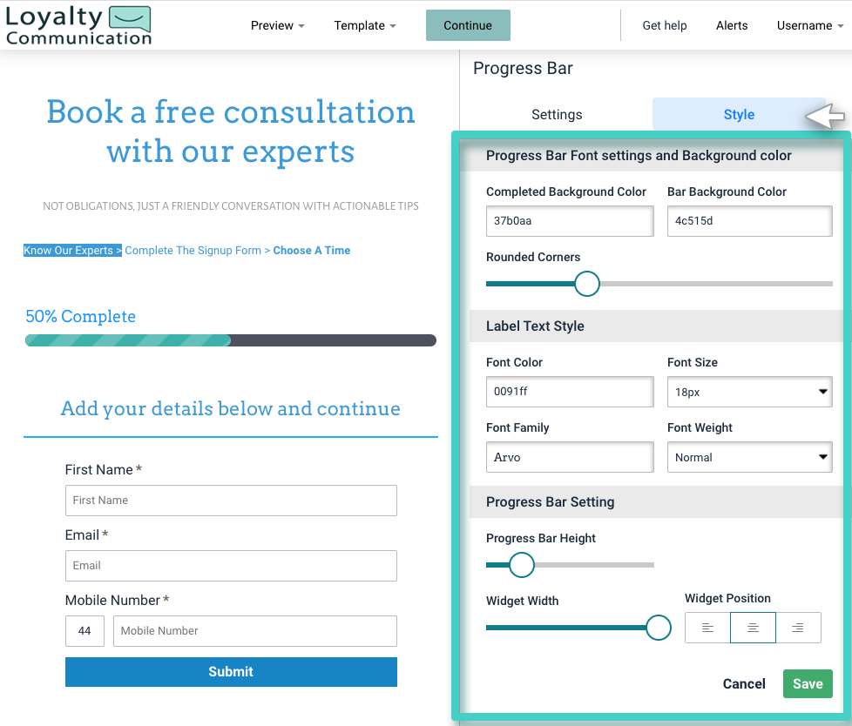852x726 pixels.
Task: Click the '50% Complete' label text
Action: point(80,316)
